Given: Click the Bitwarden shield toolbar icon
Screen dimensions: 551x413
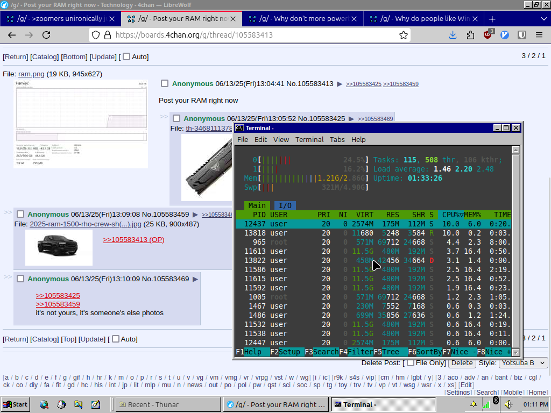Looking at the screenshot, I should [x=522, y=35].
